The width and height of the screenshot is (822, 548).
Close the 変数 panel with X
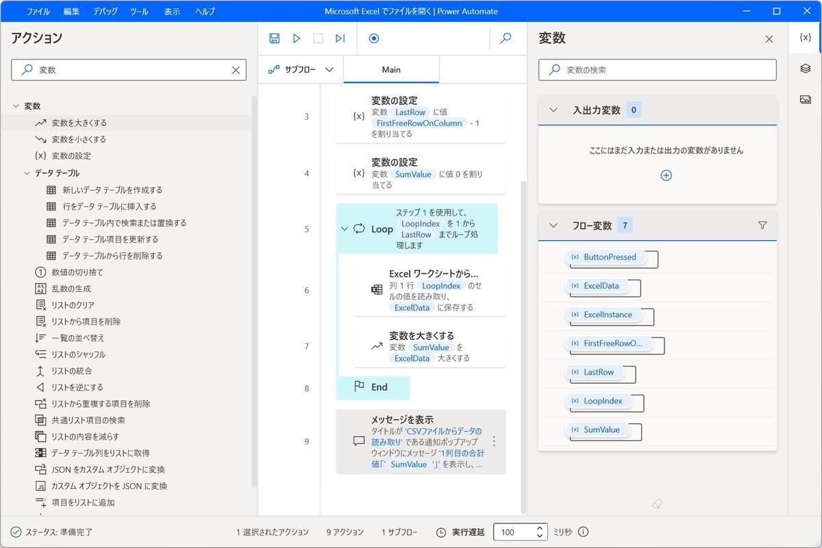tap(769, 39)
